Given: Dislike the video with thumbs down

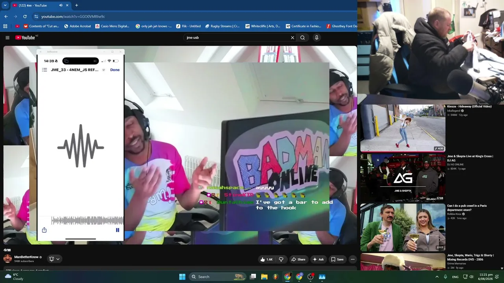Looking at the screenshot, I should 281,259.
